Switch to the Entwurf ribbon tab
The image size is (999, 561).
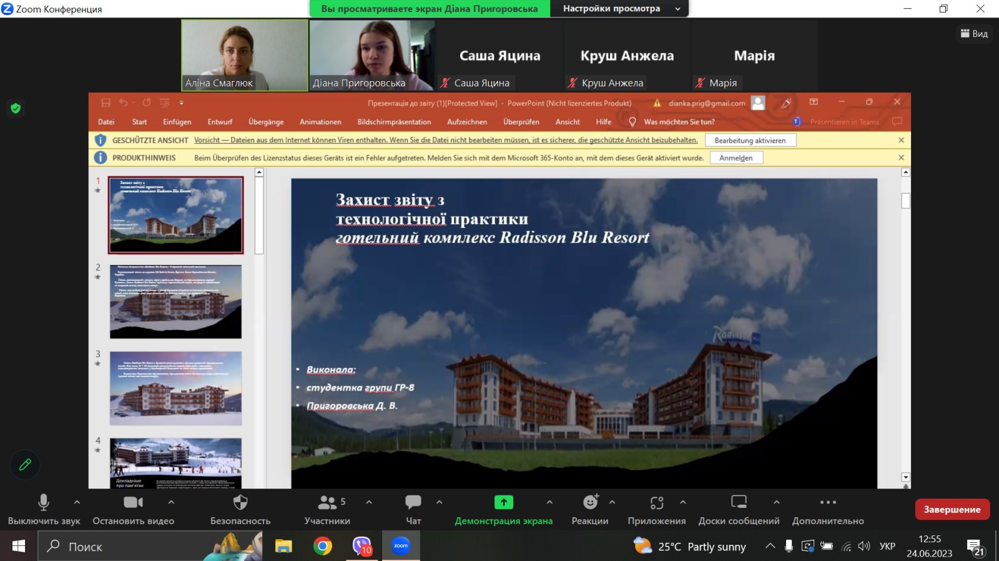(x=220, y=122)
